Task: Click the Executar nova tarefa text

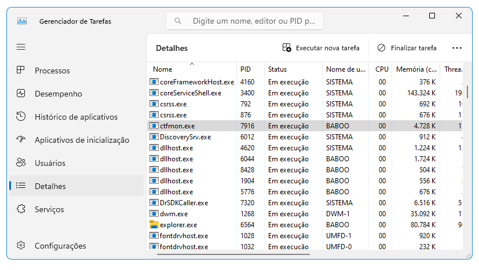Action: [327, 48]
